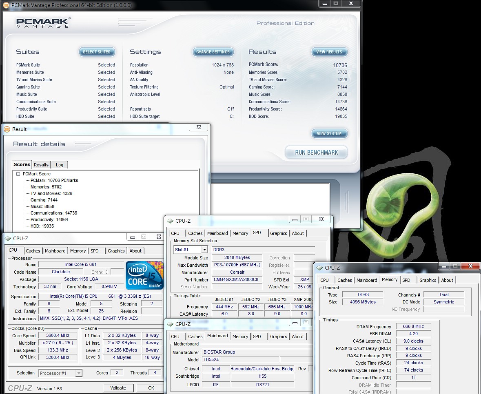Select the 'PCMark: 10706 PCMarks' tree row
The width and height of the screenshot is (481, 394).
coord(54,181)
